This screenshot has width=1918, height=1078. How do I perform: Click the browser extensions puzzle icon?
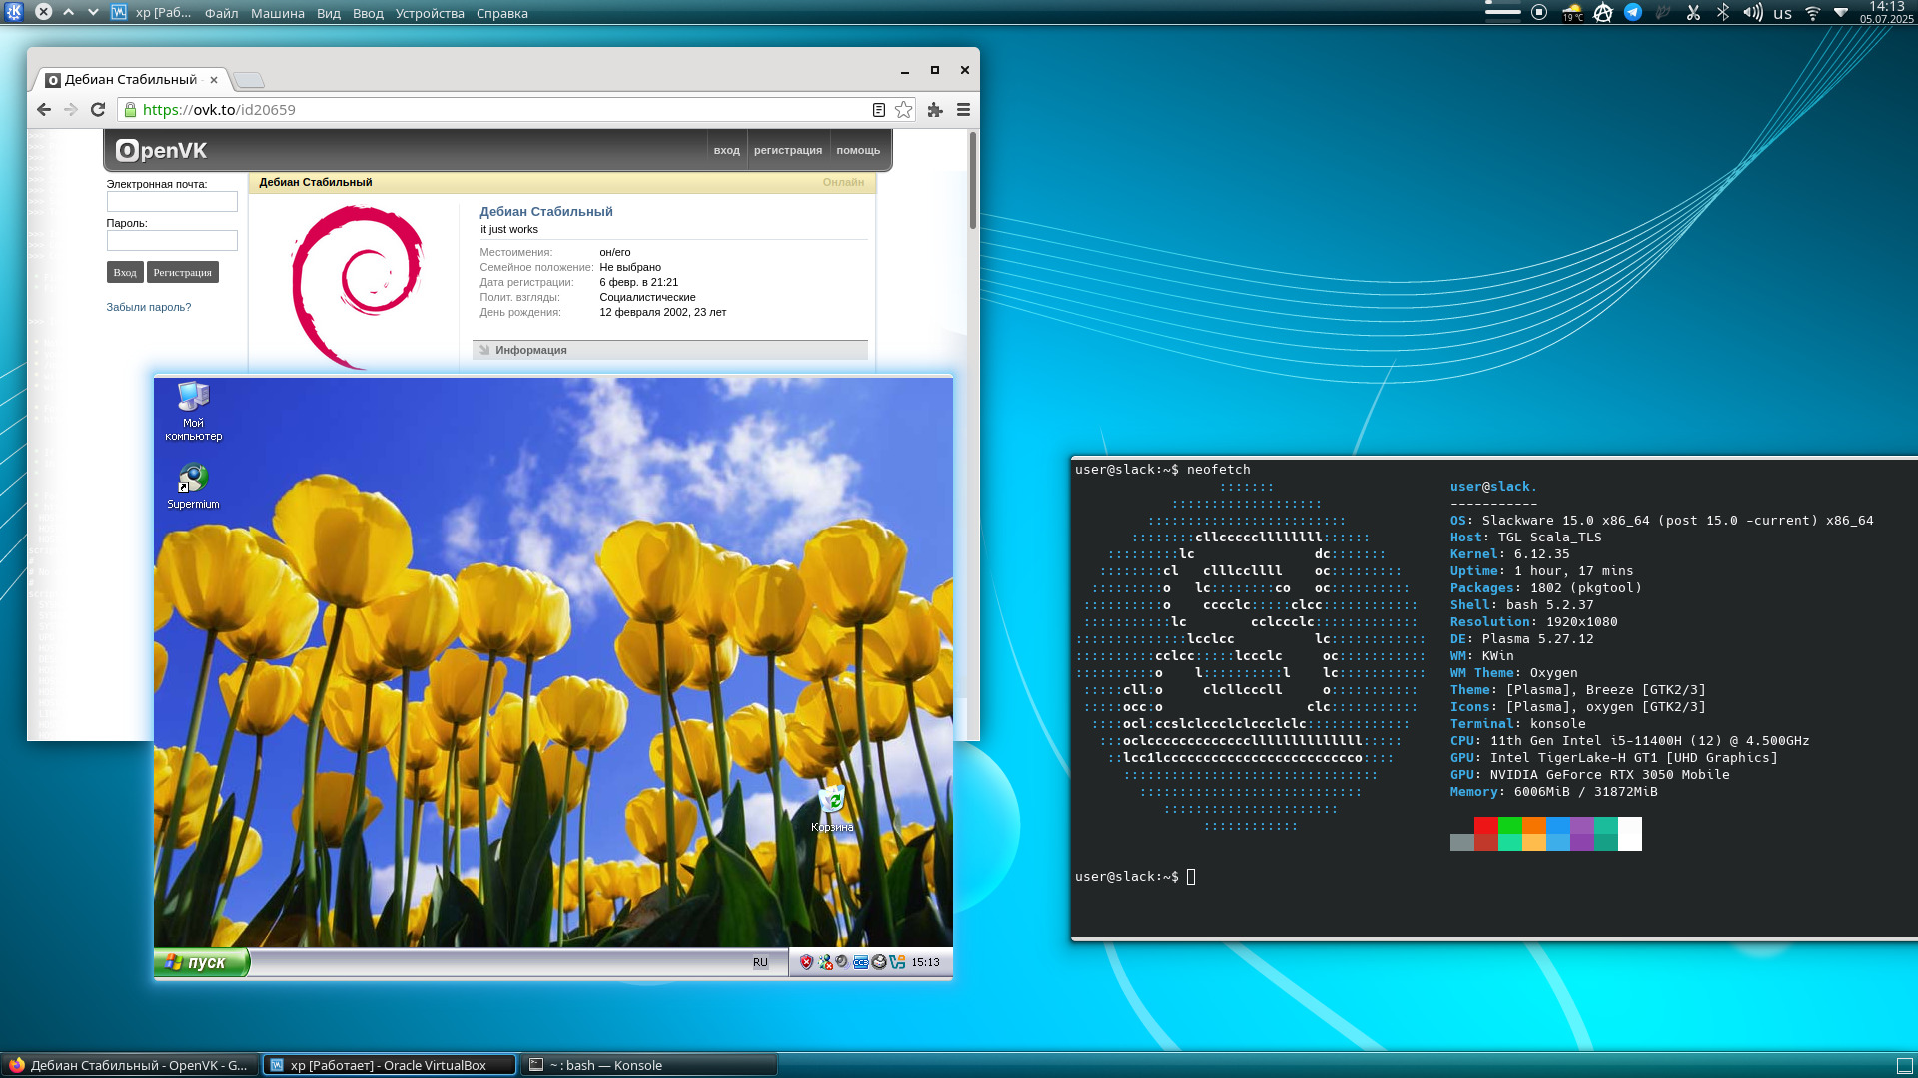click(935, 110)
